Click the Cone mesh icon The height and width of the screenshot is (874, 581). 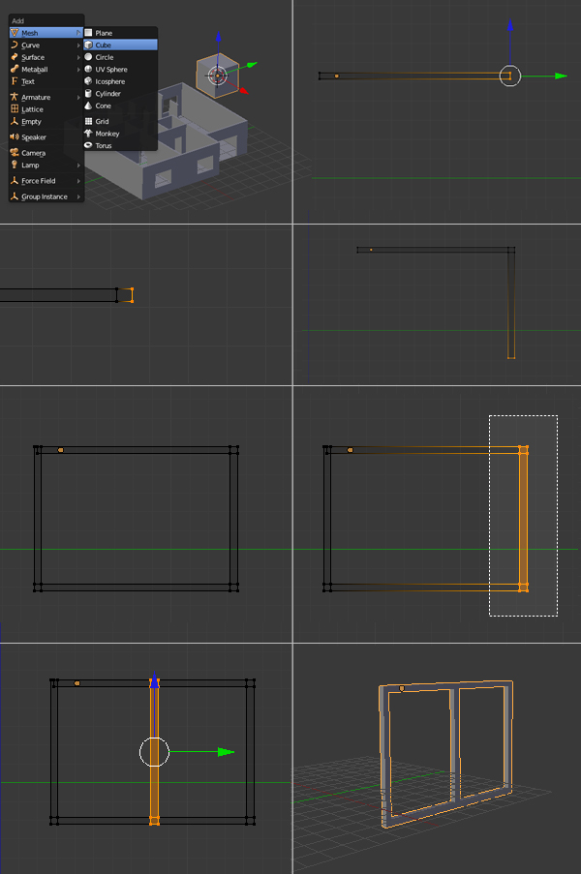point(88,105)
